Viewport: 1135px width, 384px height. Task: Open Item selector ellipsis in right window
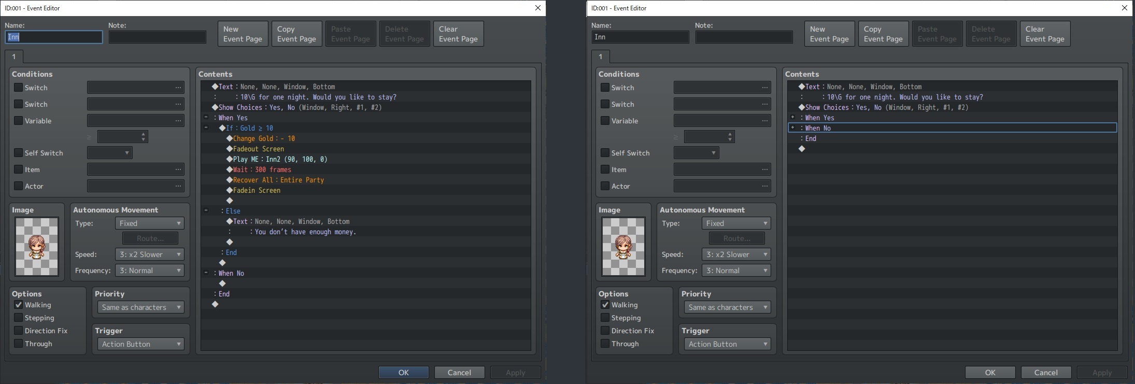pyautogui.click(x=765, y=169)
